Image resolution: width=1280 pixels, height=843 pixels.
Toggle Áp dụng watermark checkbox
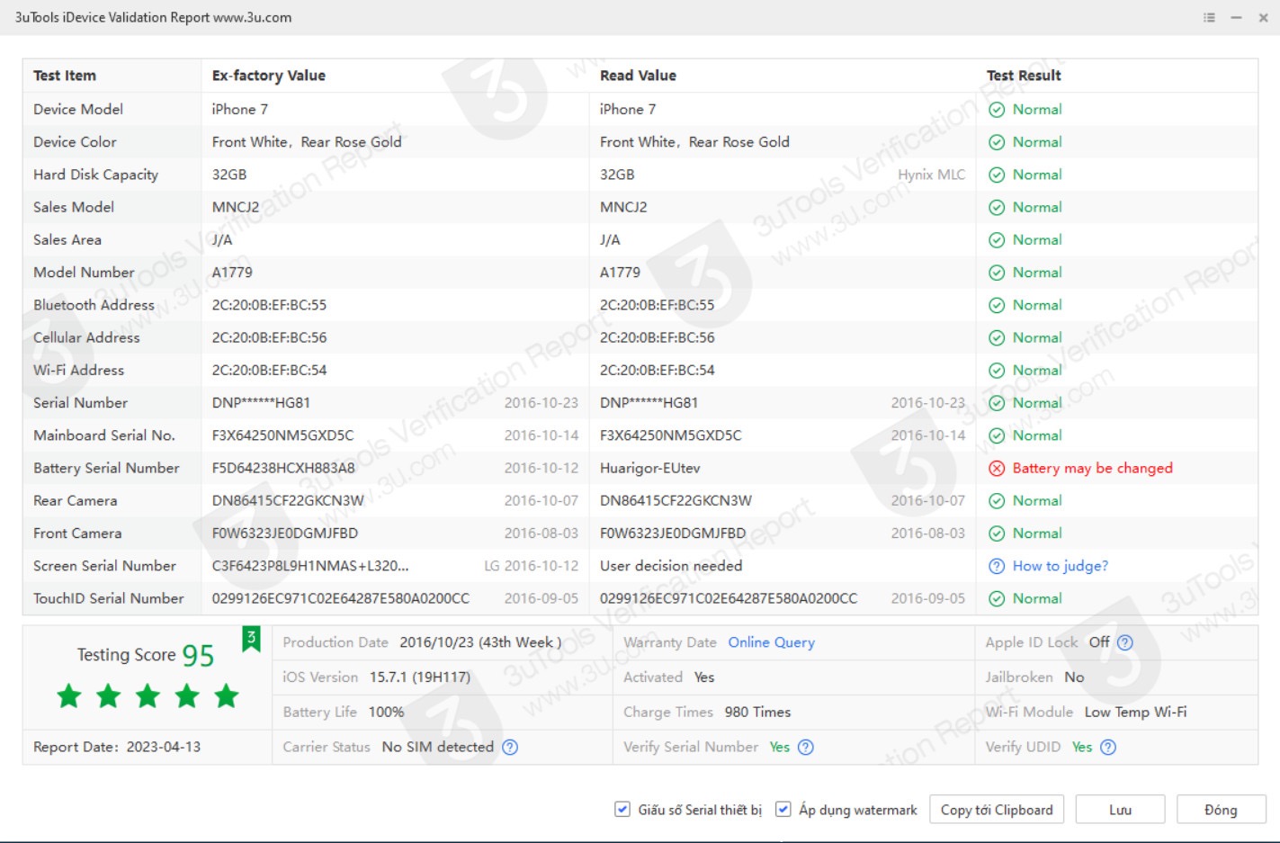pos(783,810)
